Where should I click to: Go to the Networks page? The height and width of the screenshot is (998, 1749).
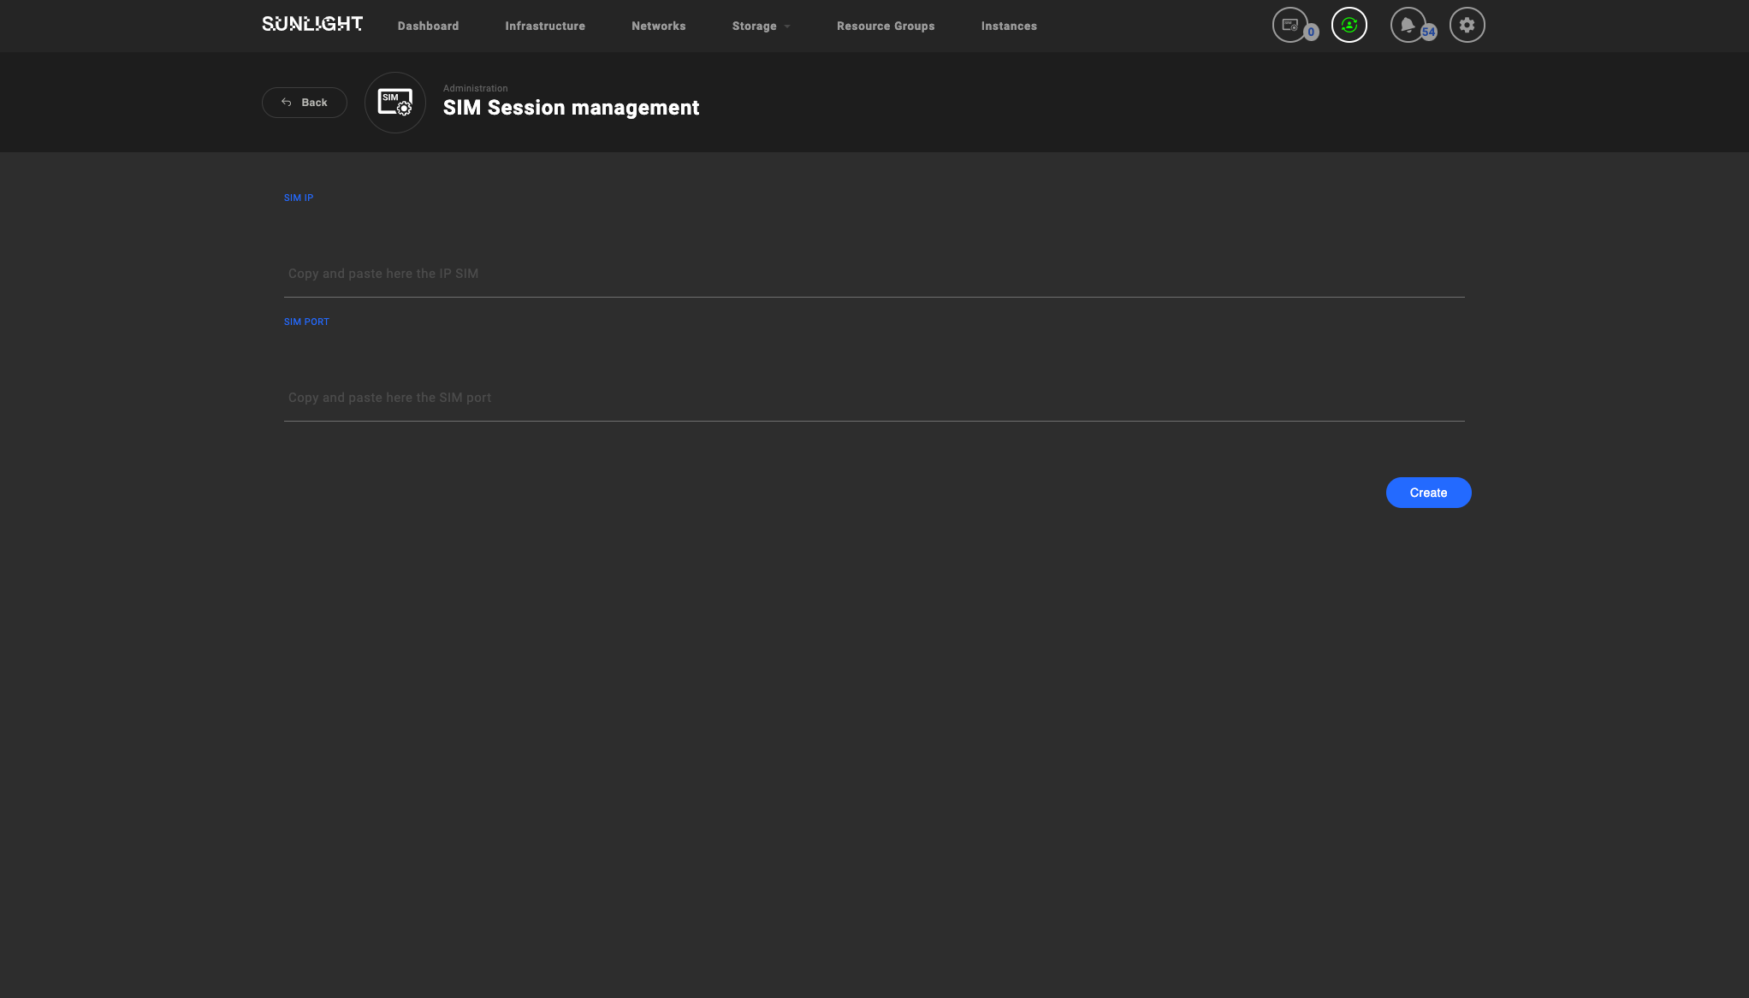tap(659, 26)
